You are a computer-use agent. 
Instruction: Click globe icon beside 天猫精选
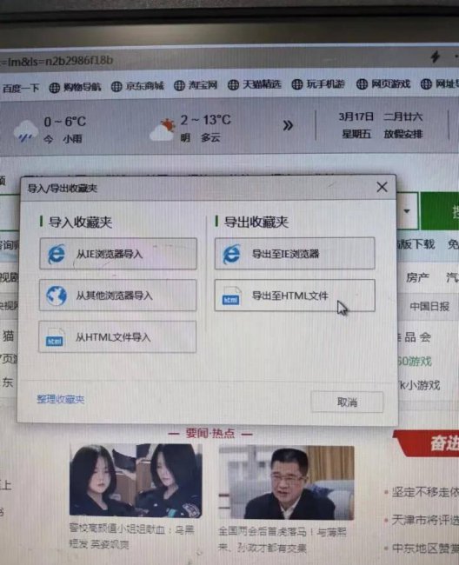pos(233,85)
